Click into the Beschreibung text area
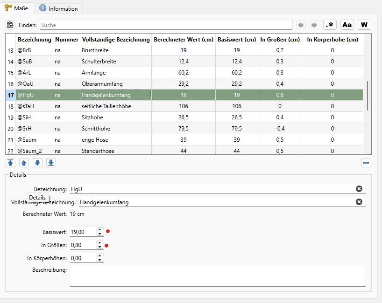 coord(217,276)
